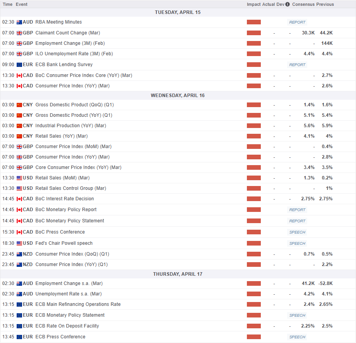
Task: Click the Canadian flag beside BoC Interest Rate Decision
Action: (x=19, y=199)
